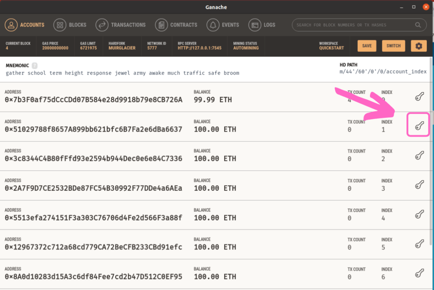Image resolution: width=434 pixels, height=290 pixels.
Task: Click the mnemonic phrase text
Action: point(122,73)
